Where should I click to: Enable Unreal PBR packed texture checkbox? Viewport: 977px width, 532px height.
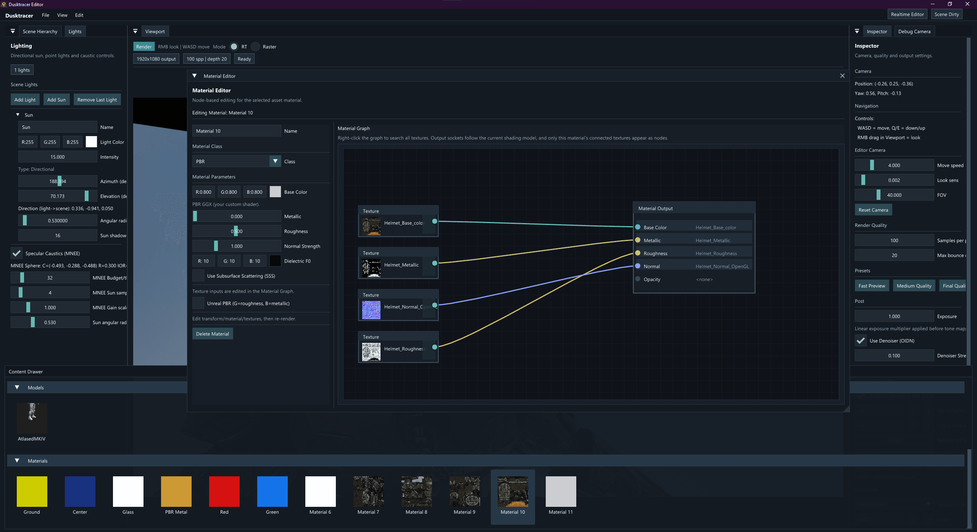click(x=198, y=303)
